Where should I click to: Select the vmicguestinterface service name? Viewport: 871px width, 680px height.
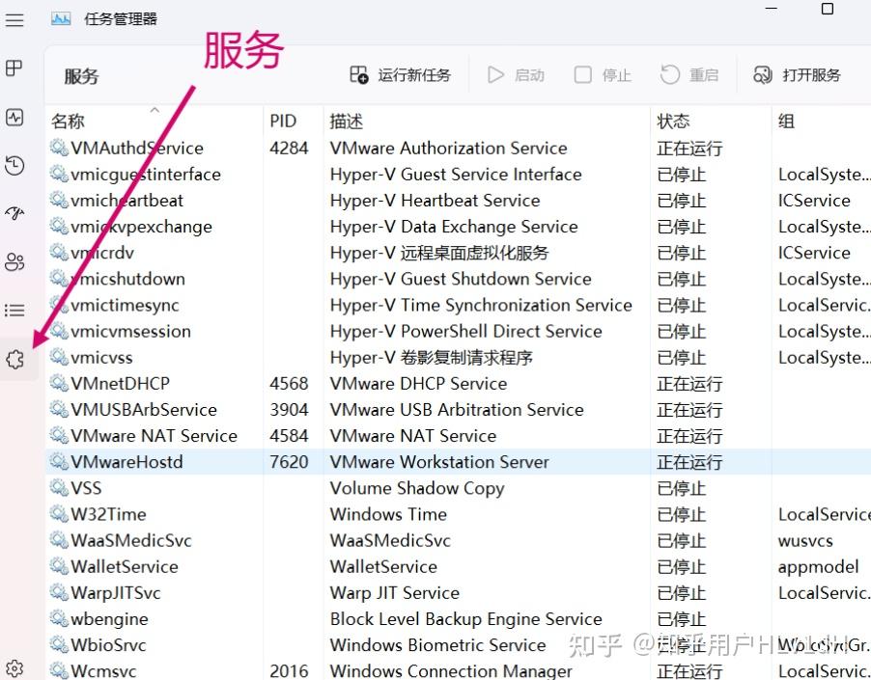click(x=146, y=175)
